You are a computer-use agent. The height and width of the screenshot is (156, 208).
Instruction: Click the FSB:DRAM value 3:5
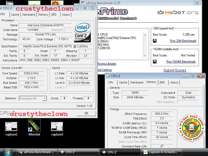point(162,118)
